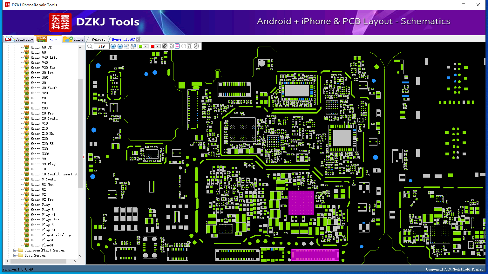Click the board icon beside Honor Play 3
Screen dimensions: 488x274
[27, 210]
